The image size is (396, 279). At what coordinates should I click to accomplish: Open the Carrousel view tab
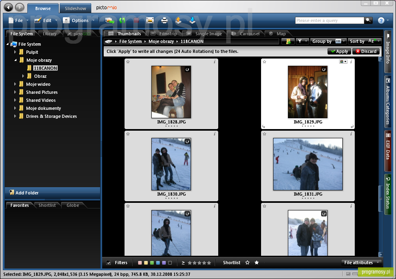245,34
